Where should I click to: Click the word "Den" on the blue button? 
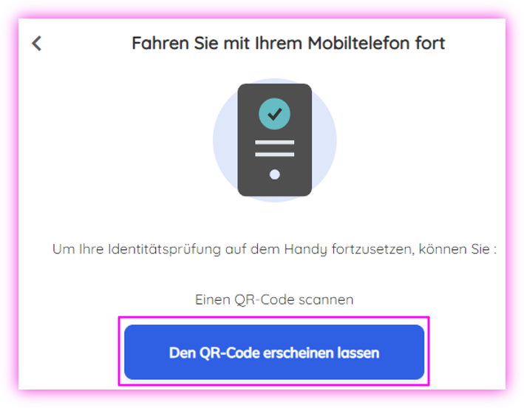[x=182, y=353]
